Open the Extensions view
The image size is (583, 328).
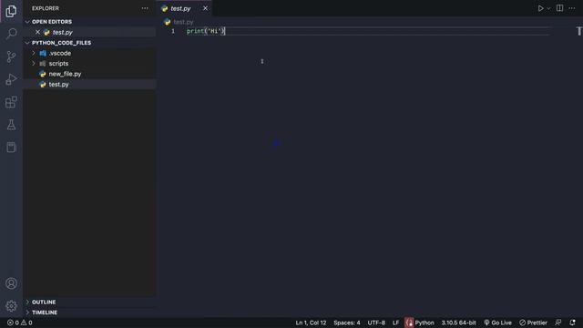11,102
